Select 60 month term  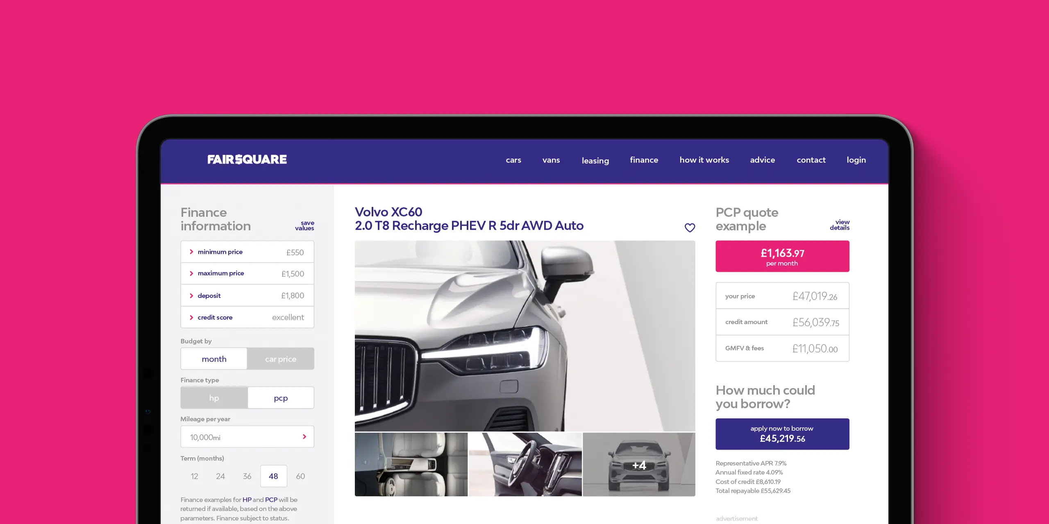click(x=300, y=476)
